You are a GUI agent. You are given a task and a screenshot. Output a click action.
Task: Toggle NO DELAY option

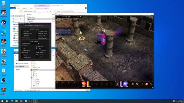22,38
